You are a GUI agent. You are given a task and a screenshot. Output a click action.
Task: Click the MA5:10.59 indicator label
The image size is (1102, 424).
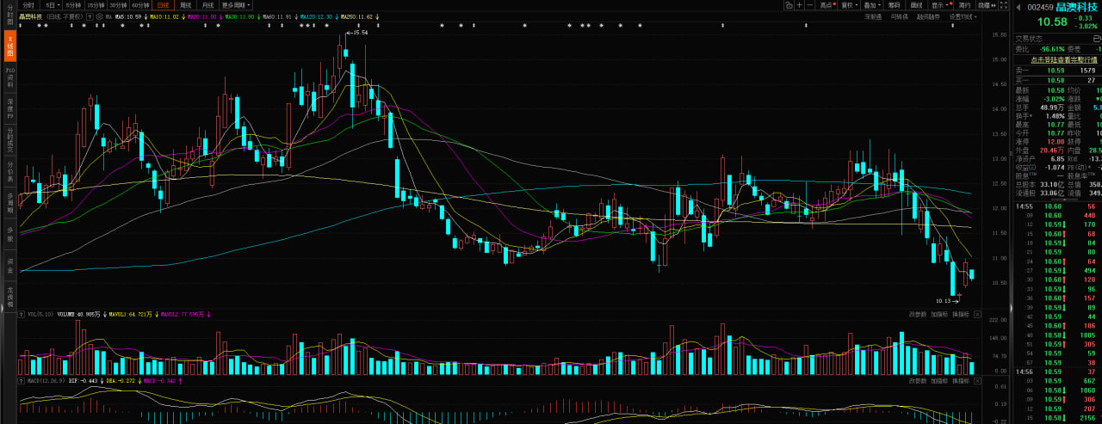[130, 16]
